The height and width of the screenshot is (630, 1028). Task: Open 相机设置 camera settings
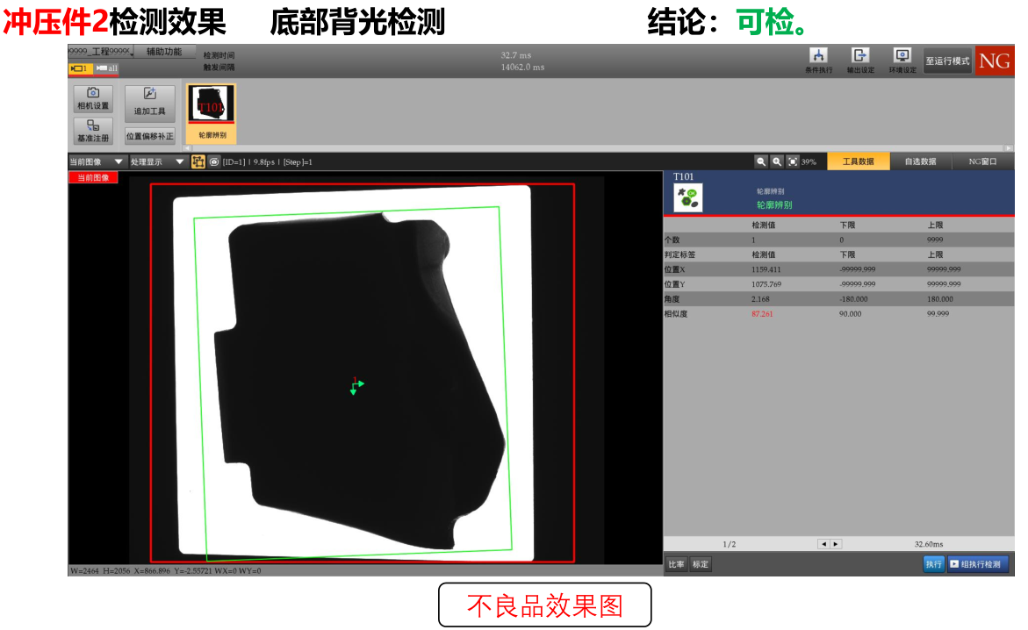coord(93,98)
